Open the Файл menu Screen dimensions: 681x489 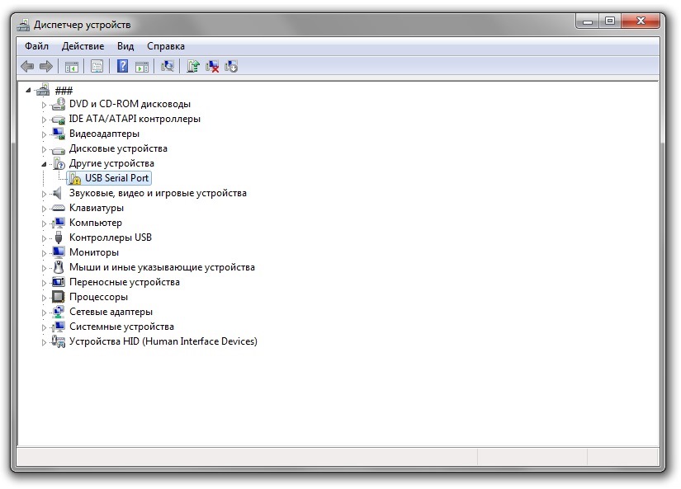36,46
